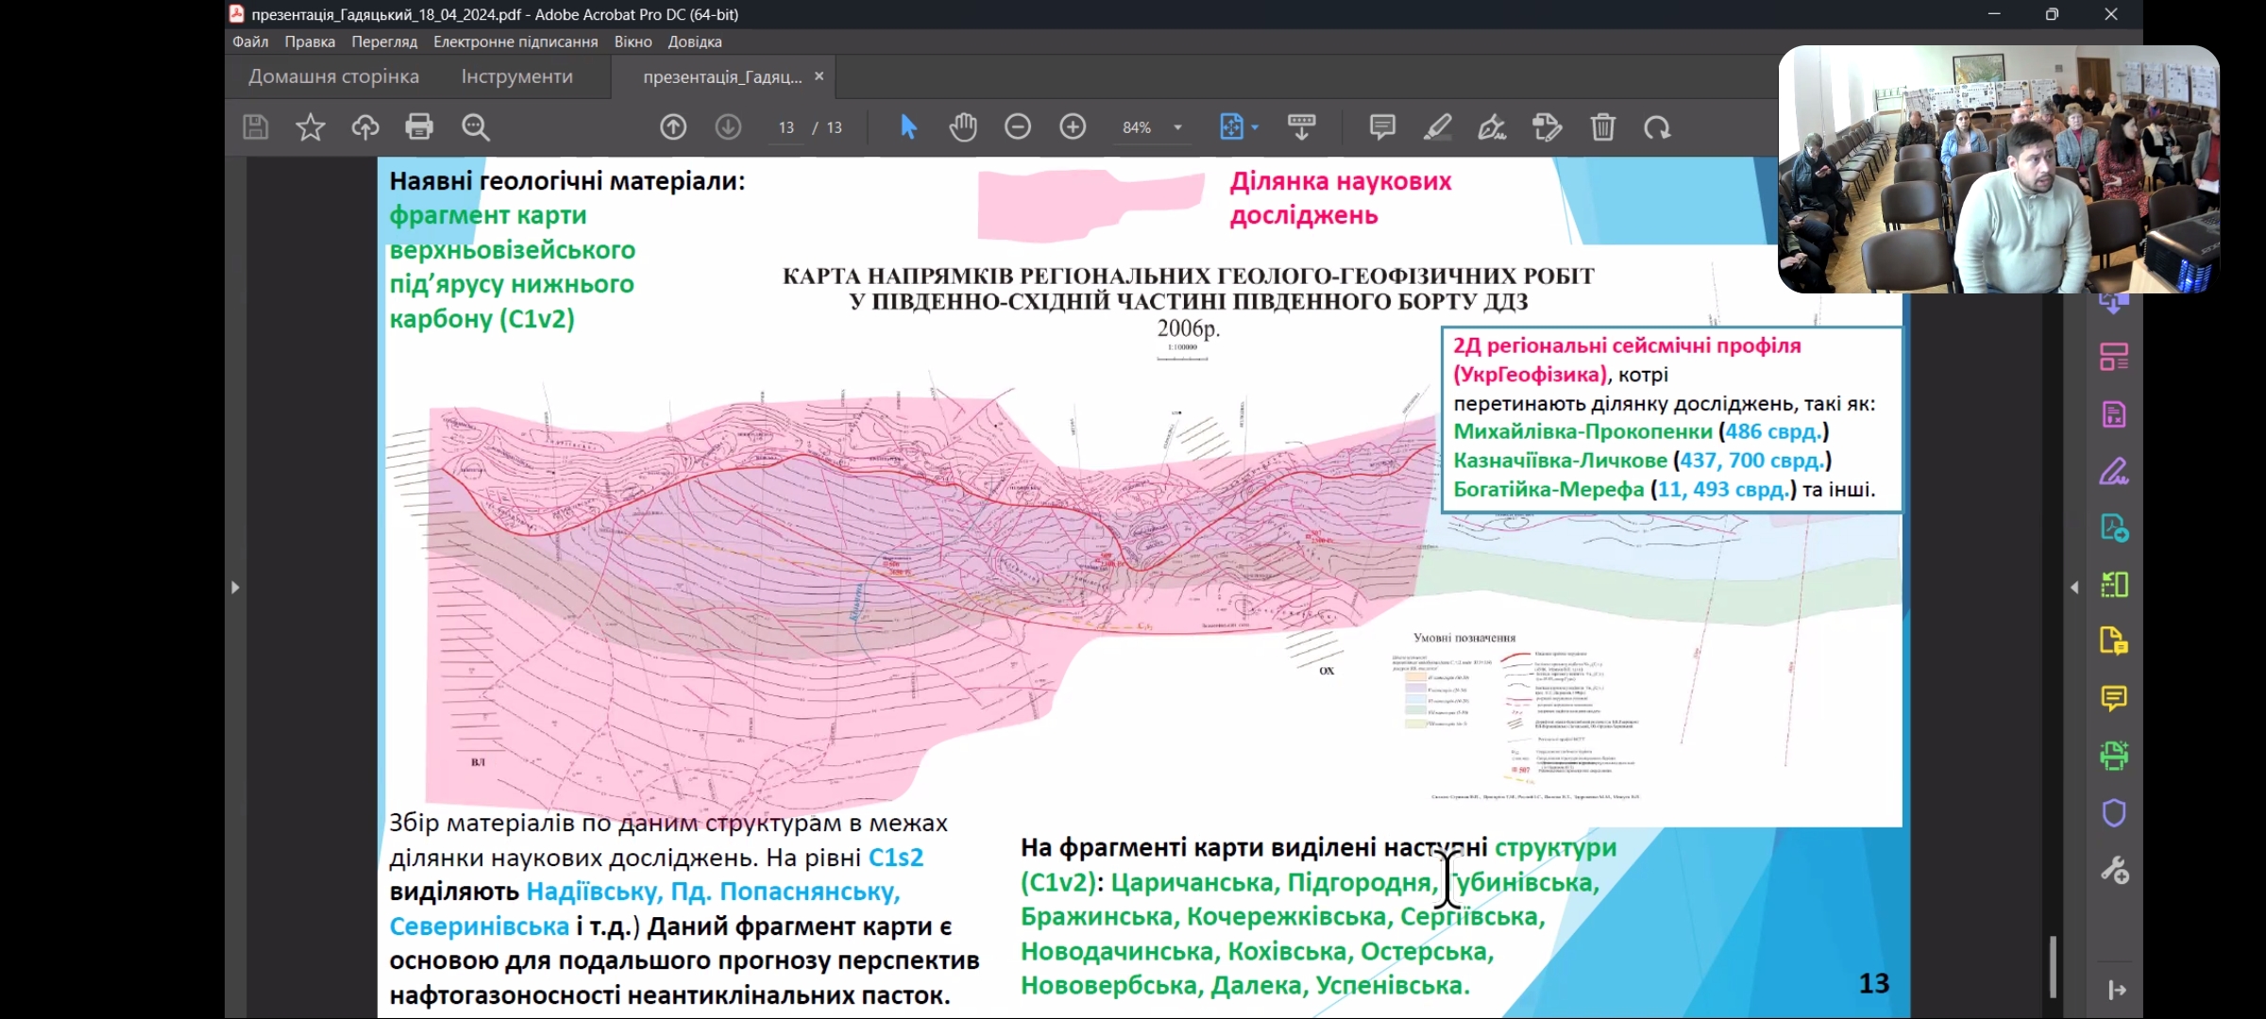
Task: Select the Highlight text pen tool
Action: pyautogui.click(x=1437, y=127)
